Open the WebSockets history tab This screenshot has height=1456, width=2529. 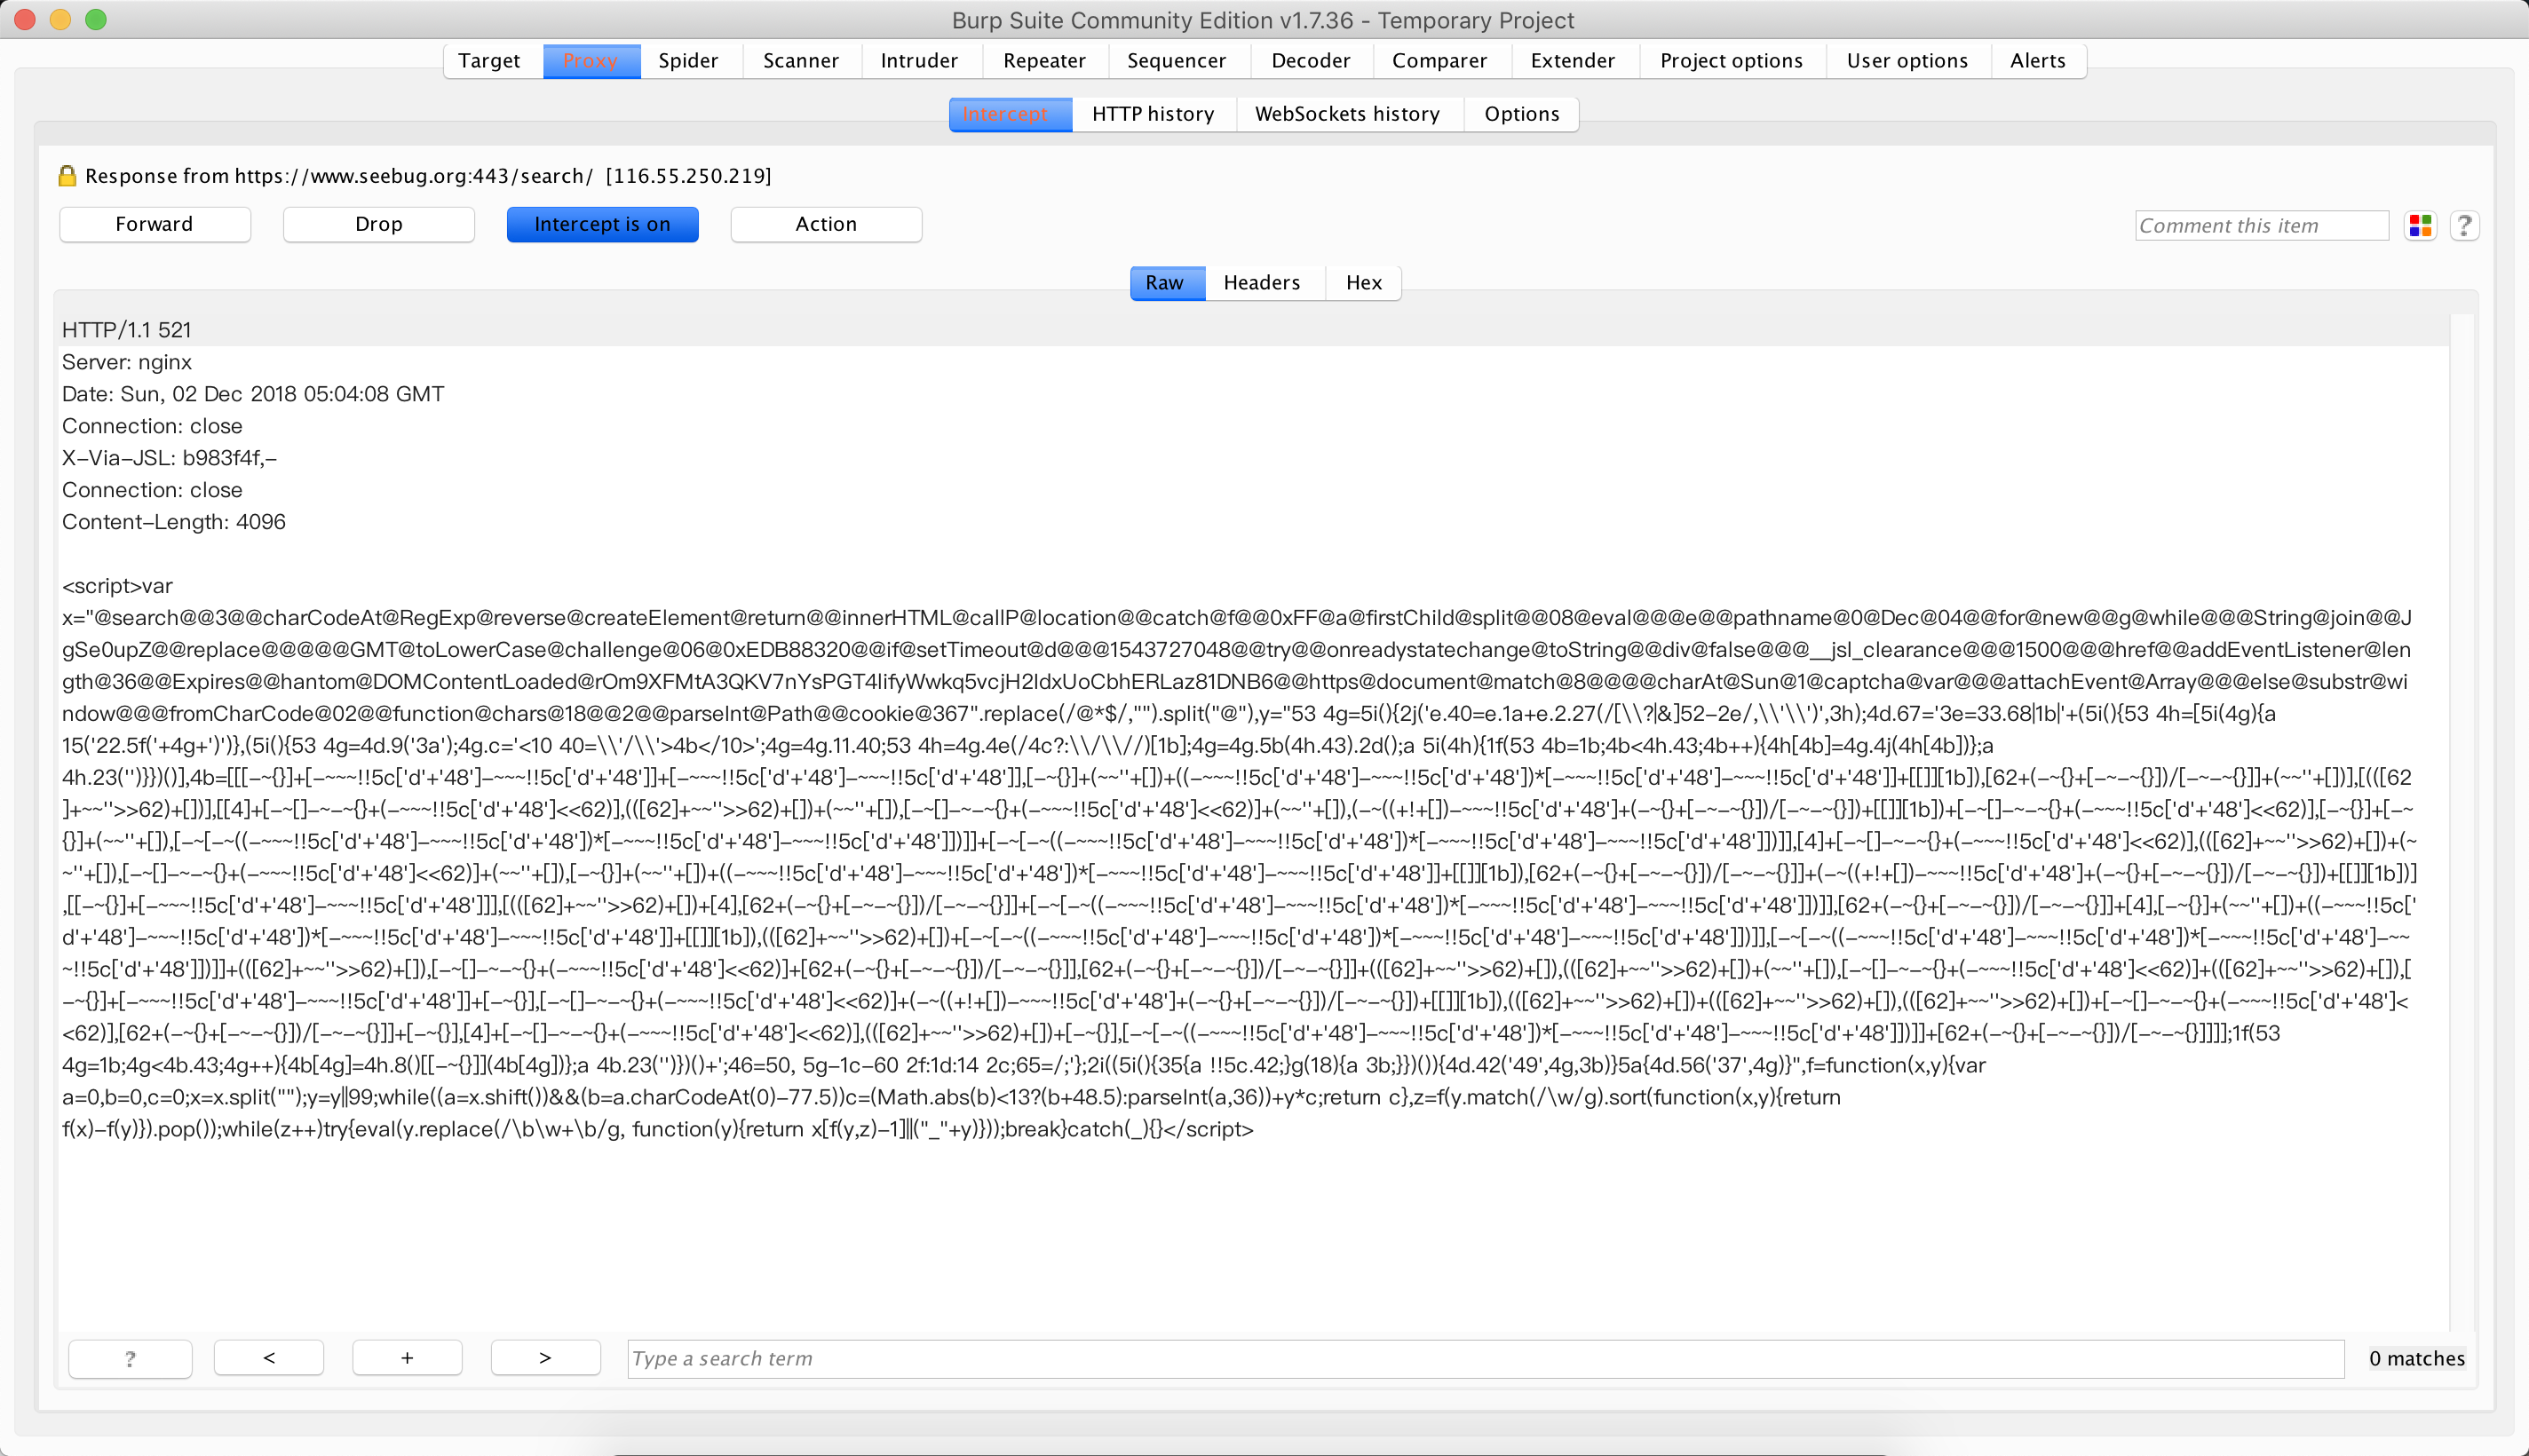pos(1347,114)
